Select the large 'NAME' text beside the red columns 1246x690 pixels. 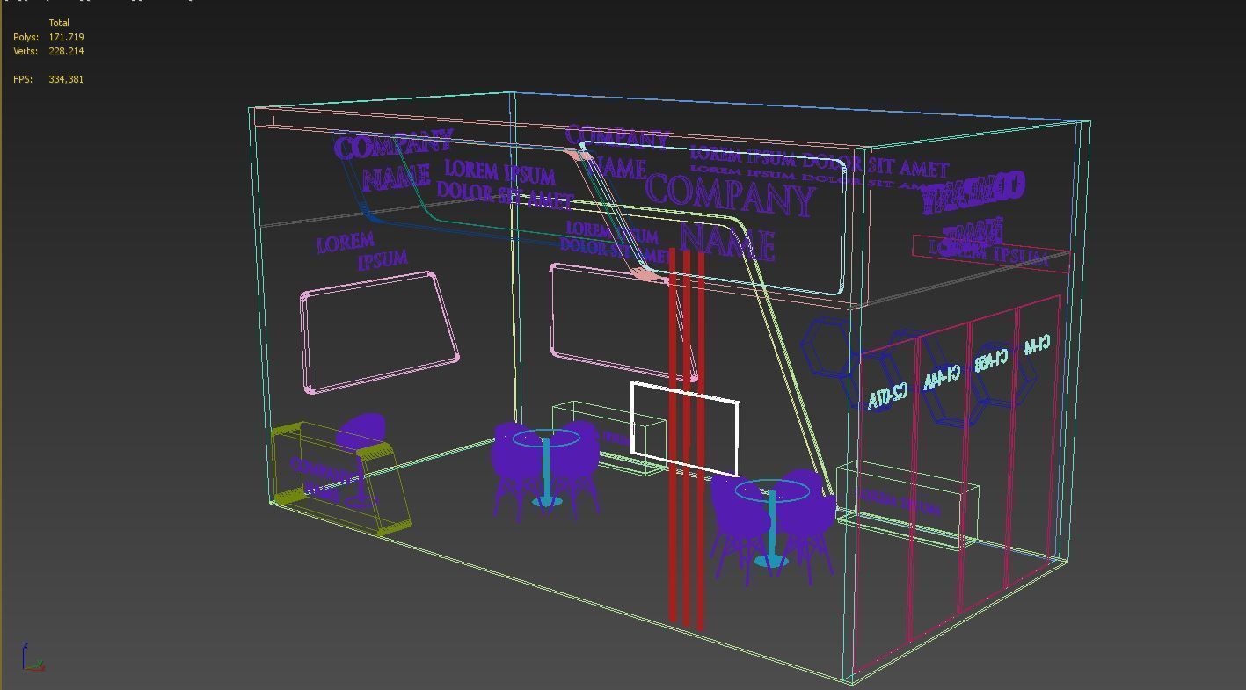[728, 242]
